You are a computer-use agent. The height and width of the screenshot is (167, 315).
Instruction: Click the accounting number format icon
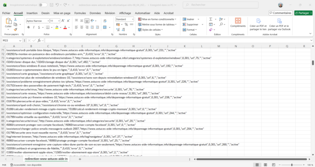118,24
